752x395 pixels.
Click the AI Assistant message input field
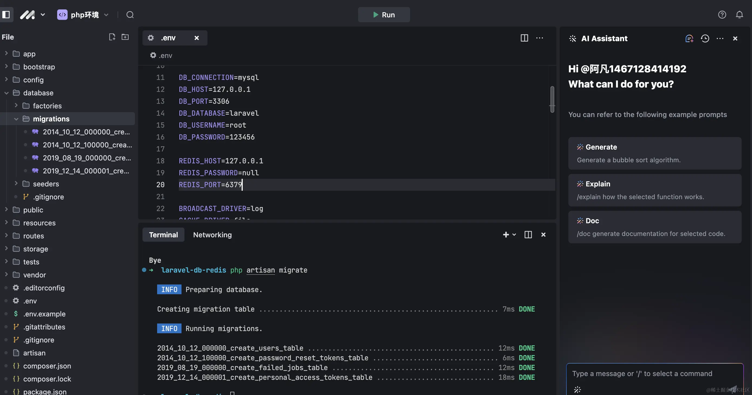pos(654,374)
